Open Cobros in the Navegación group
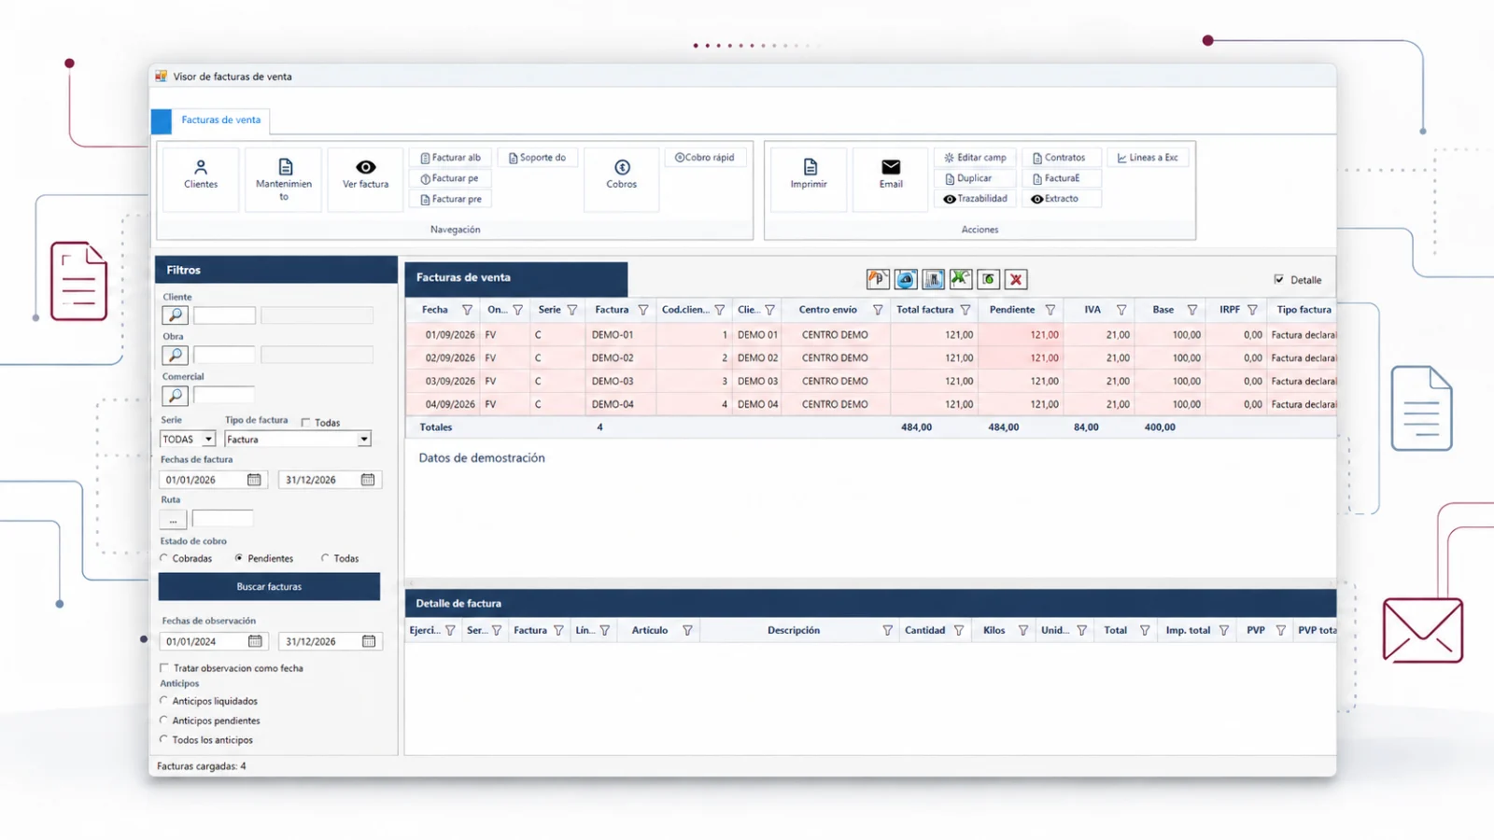1494x840 pixels. coord(622,178)
